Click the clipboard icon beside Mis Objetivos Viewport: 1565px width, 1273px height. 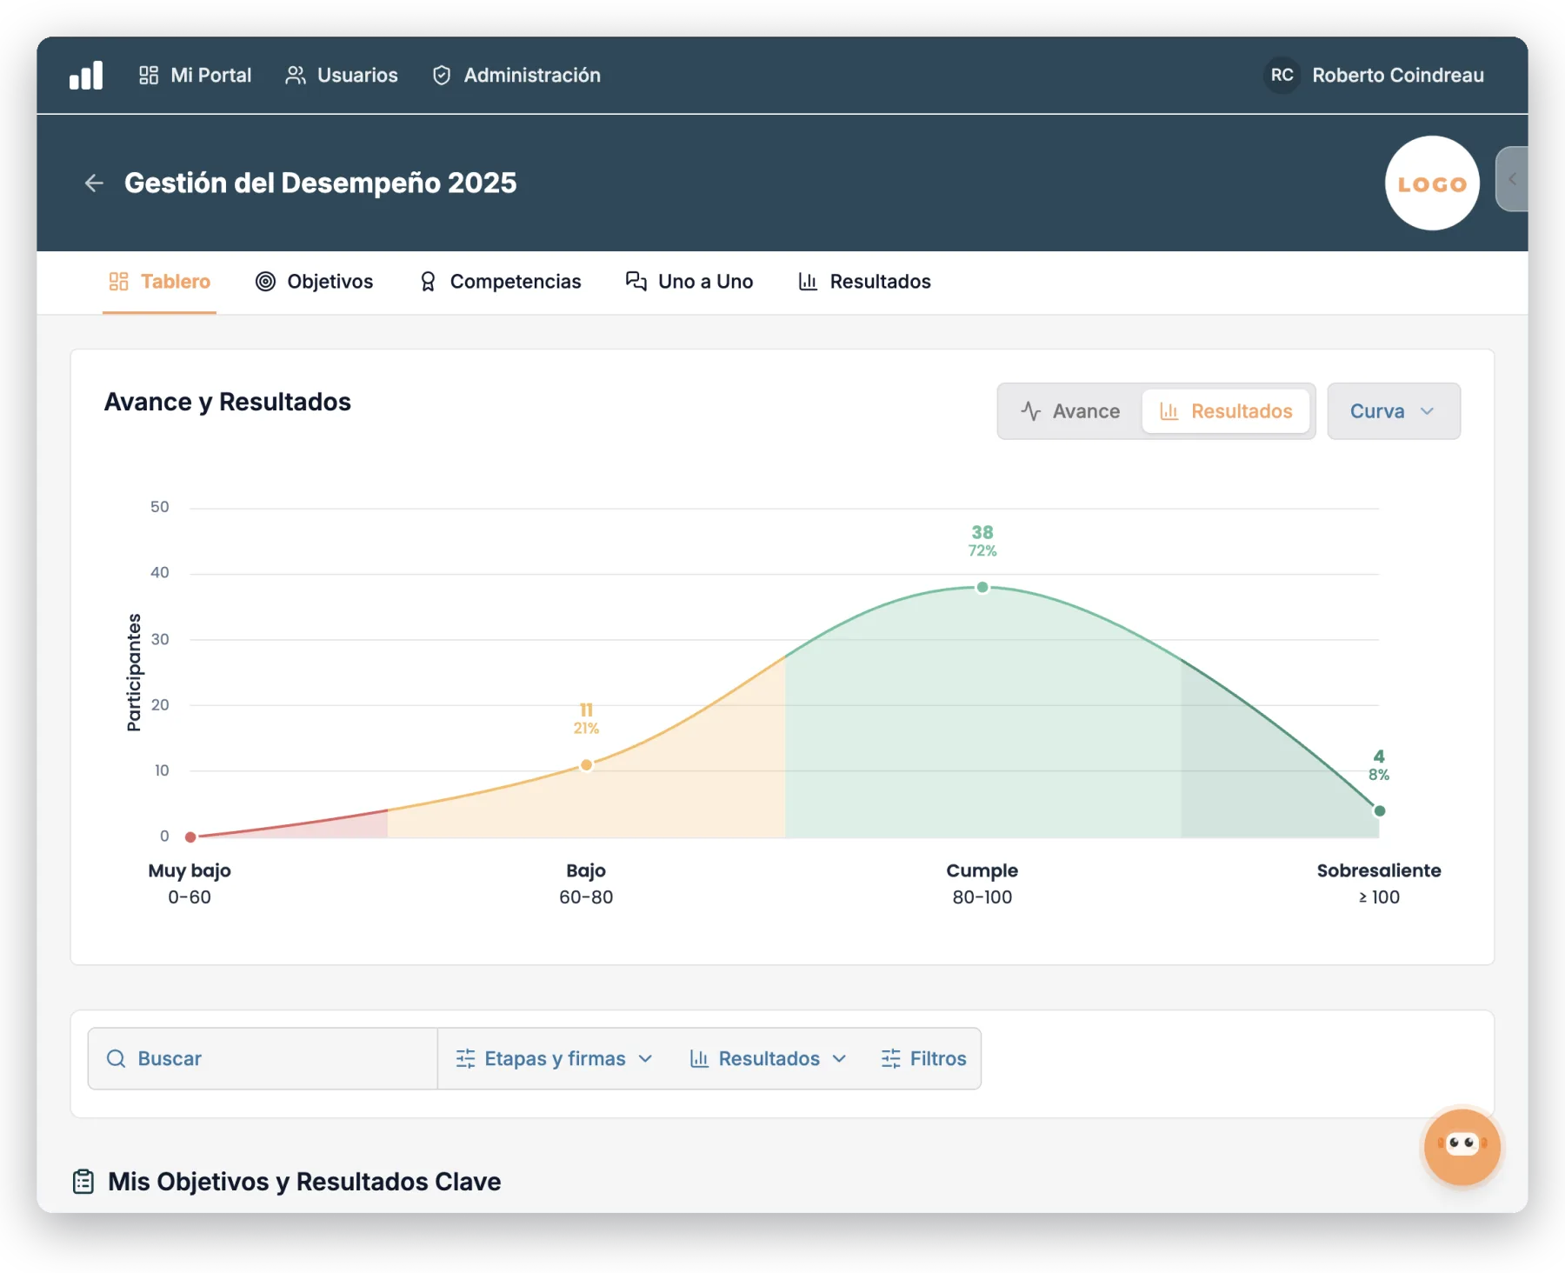pos(83,1182)
